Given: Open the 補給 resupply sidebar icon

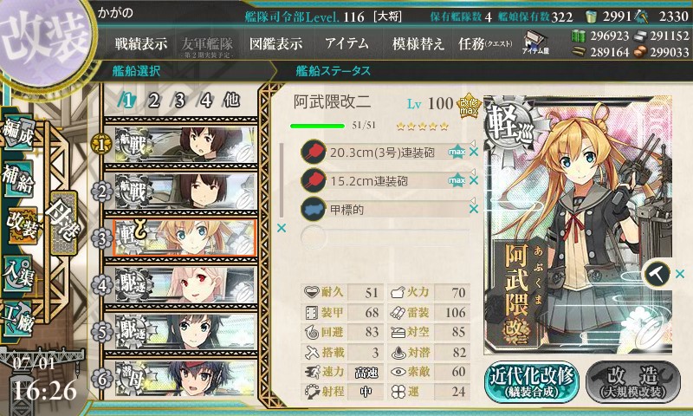Looking at the screenshot, I should [x=18, y=179].
